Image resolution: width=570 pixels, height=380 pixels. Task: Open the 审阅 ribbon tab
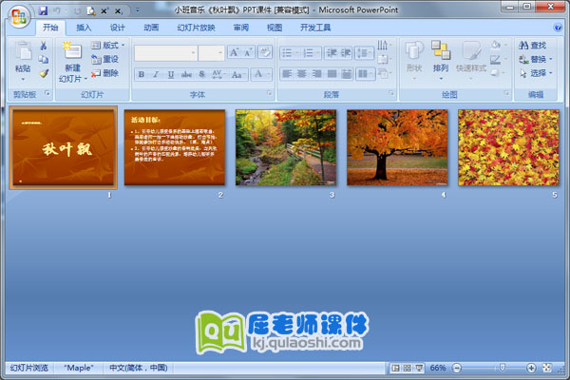pyautogui.click(x=240, y=28)
